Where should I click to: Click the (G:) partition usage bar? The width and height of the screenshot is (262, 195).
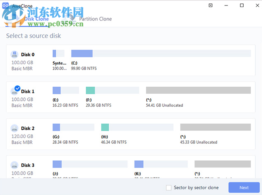[73, 127]
